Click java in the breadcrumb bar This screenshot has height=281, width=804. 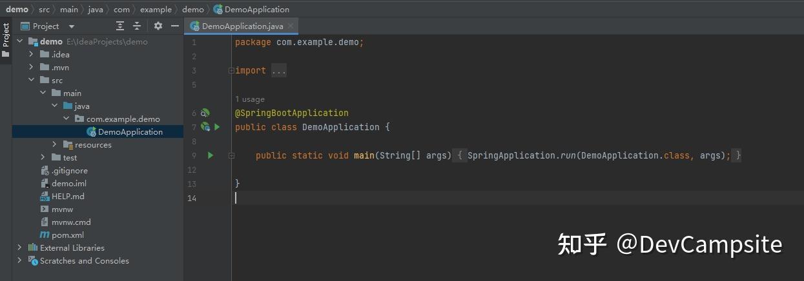click(x=96, y=9)
